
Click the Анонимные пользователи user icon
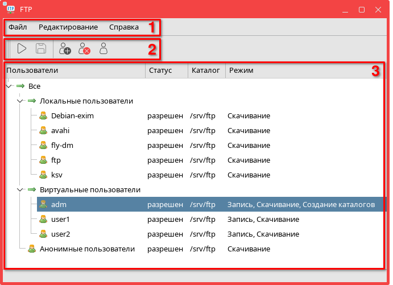(x=31, y=249)
